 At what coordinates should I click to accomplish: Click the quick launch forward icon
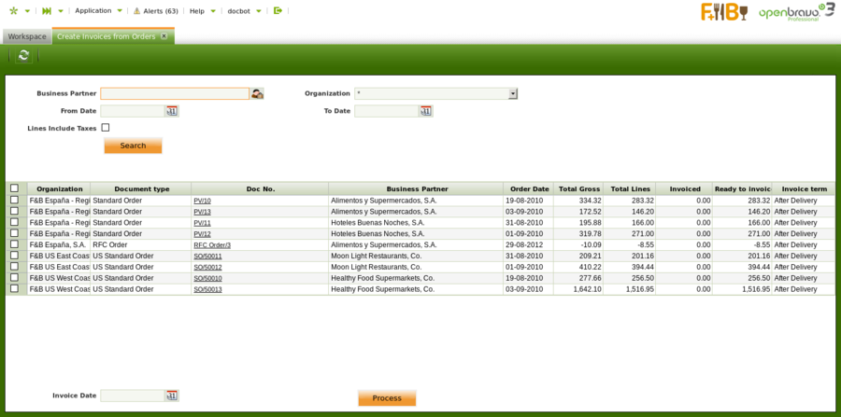(47, 10)
